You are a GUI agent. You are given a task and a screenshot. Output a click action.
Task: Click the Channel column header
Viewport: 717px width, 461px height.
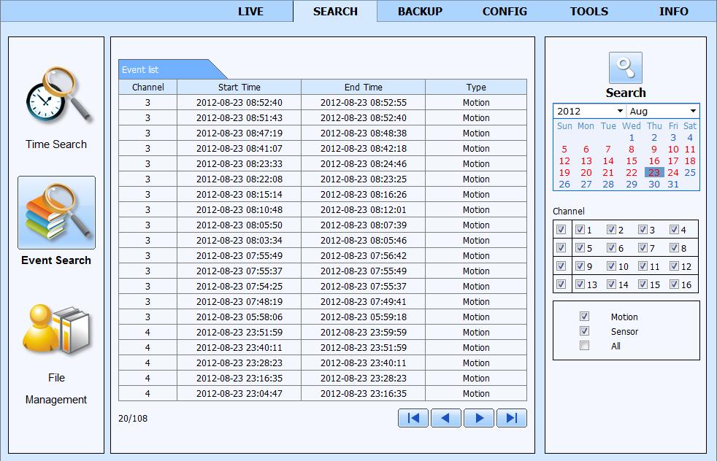[x=147, y=87]
